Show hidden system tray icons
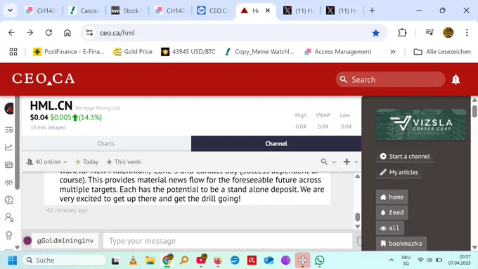 [x=392, y=260]
